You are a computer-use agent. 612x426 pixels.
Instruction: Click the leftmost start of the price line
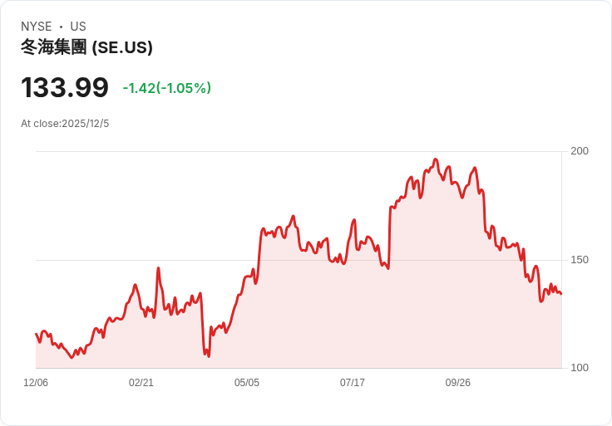pyautogui.click(x=36, y=334)
